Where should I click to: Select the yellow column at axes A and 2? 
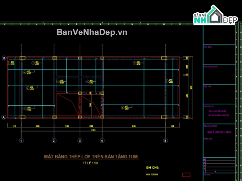(54, 117)
